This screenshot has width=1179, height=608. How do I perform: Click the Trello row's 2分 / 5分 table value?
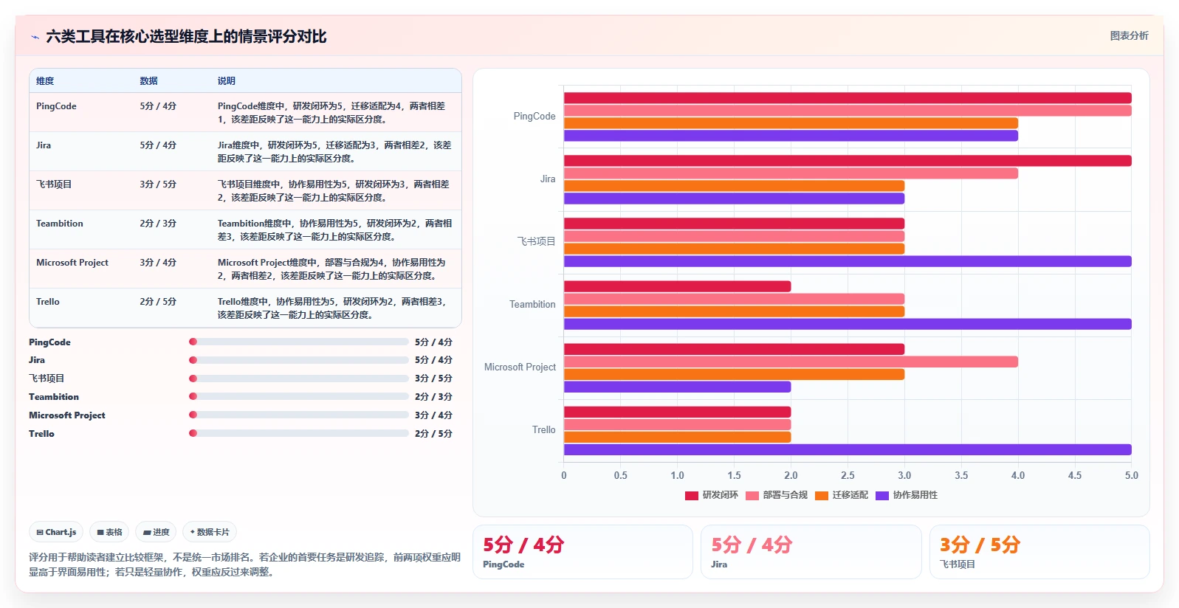[x=158, y=302]
